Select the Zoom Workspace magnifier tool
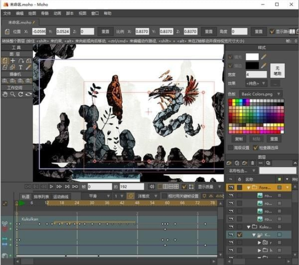Viewport: 299px width, 265px height. pyautogui.click(x=13, y=94)
